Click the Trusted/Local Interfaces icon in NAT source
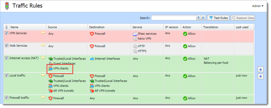The image size is (271, 108). point(50,59)
